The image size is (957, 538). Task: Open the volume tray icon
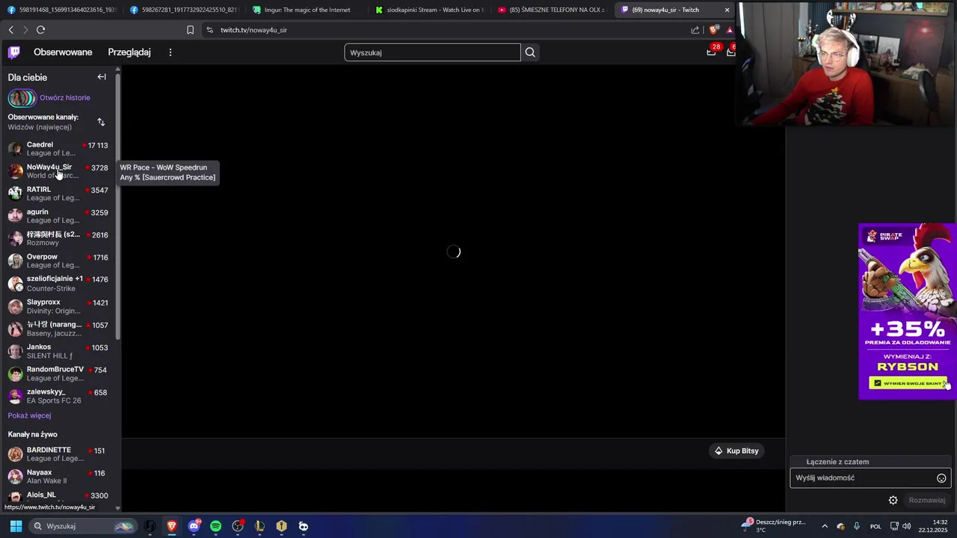pos(907,526)
